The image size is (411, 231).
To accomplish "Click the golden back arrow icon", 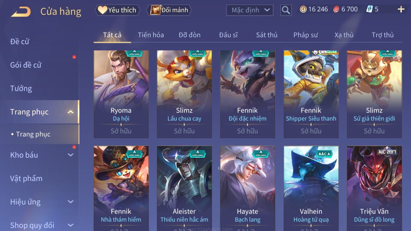I will tap(21, 12).
